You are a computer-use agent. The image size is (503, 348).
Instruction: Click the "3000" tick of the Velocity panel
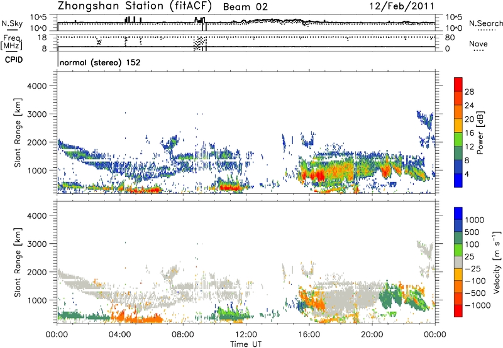tap(36, 244)
